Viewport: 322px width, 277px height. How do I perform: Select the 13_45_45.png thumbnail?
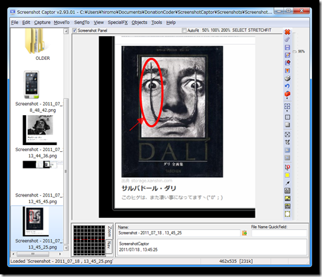(43, 164)
